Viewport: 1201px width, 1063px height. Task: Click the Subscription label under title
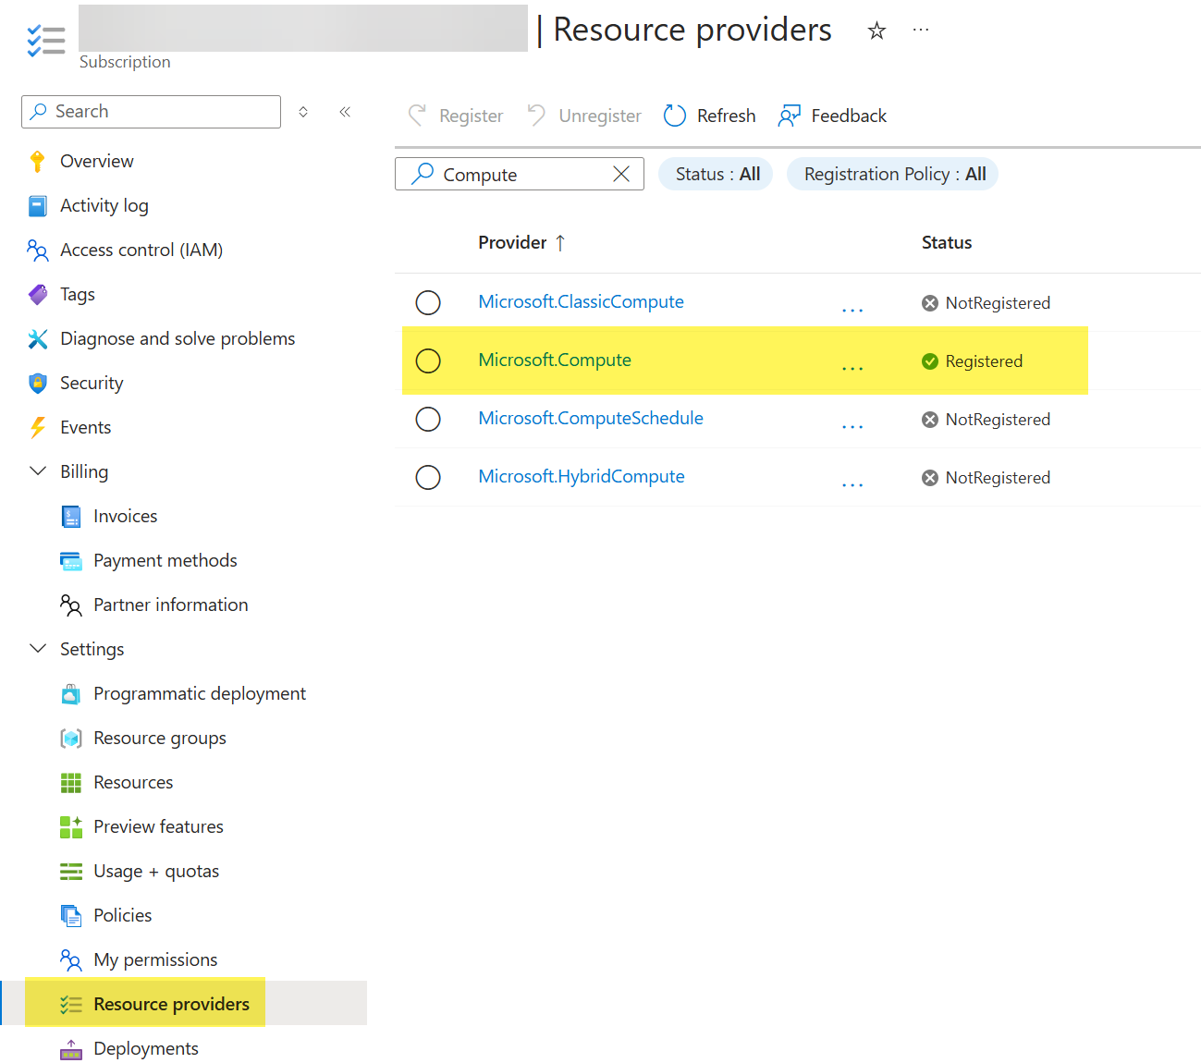tap(125, 62)
